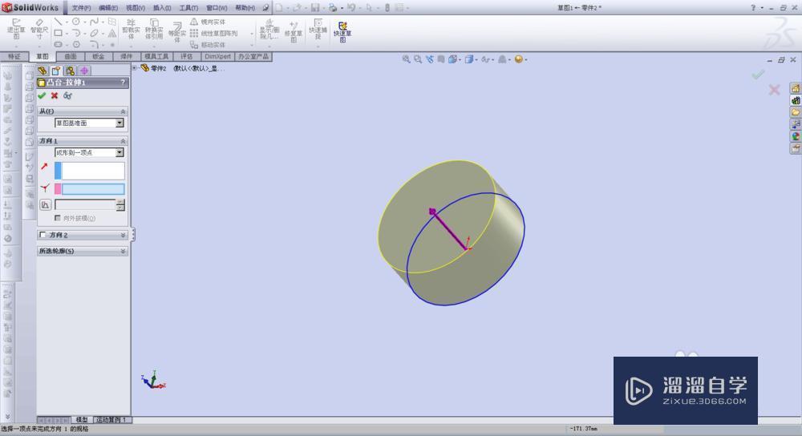Cancel with red X in graphics corner

pyautogui.click(x=774, y=90)
